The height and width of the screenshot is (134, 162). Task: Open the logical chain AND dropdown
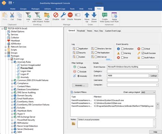[x=148, y=92]
